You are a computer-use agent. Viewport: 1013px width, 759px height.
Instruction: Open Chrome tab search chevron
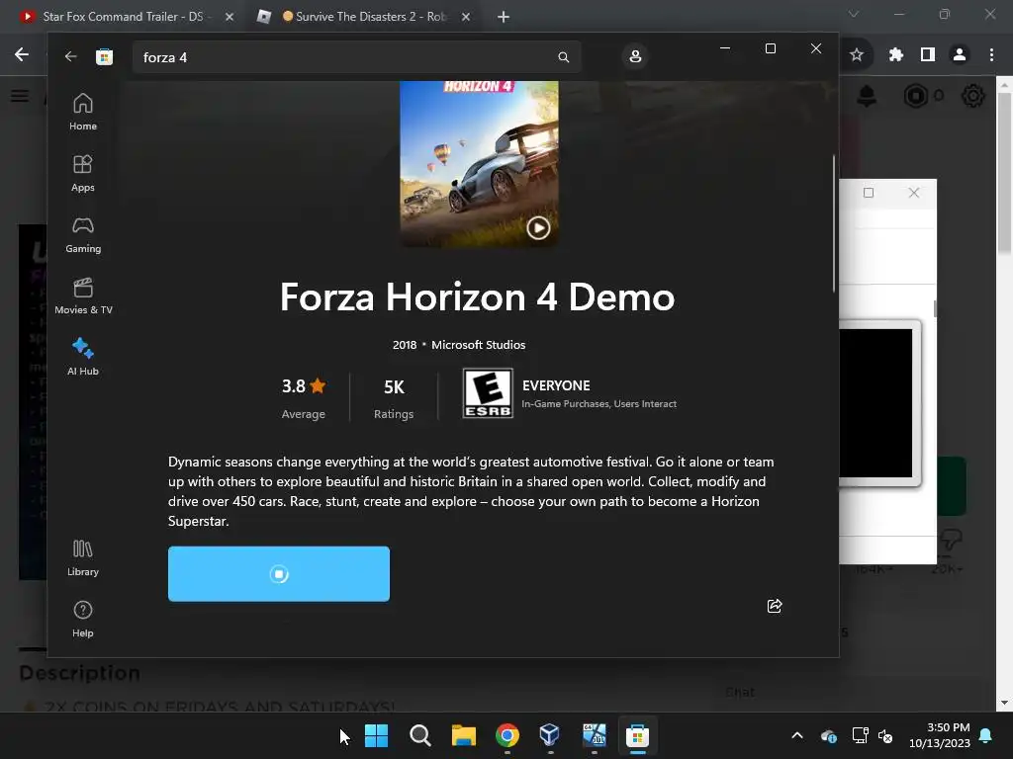854,14
